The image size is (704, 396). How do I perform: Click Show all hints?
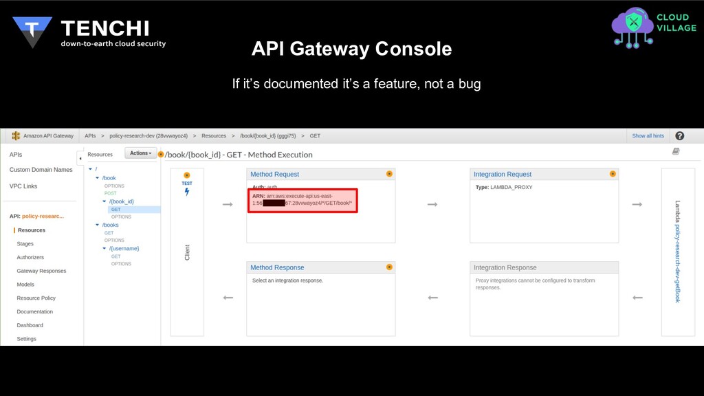pyautogui.click(x=648, y=135)
